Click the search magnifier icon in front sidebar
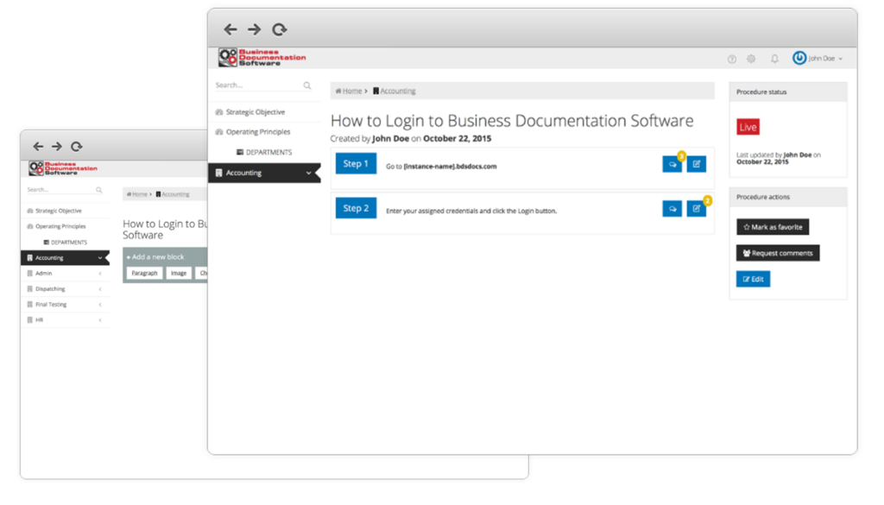The image size is (884, 505). 307,85
